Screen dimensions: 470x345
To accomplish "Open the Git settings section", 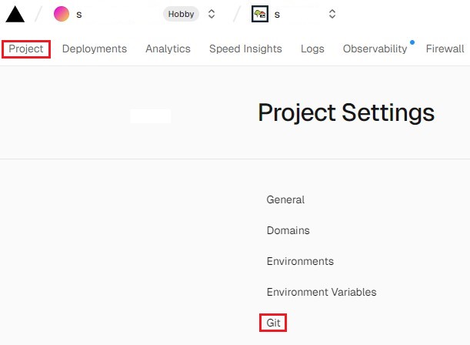I will [x=273, y=323].
